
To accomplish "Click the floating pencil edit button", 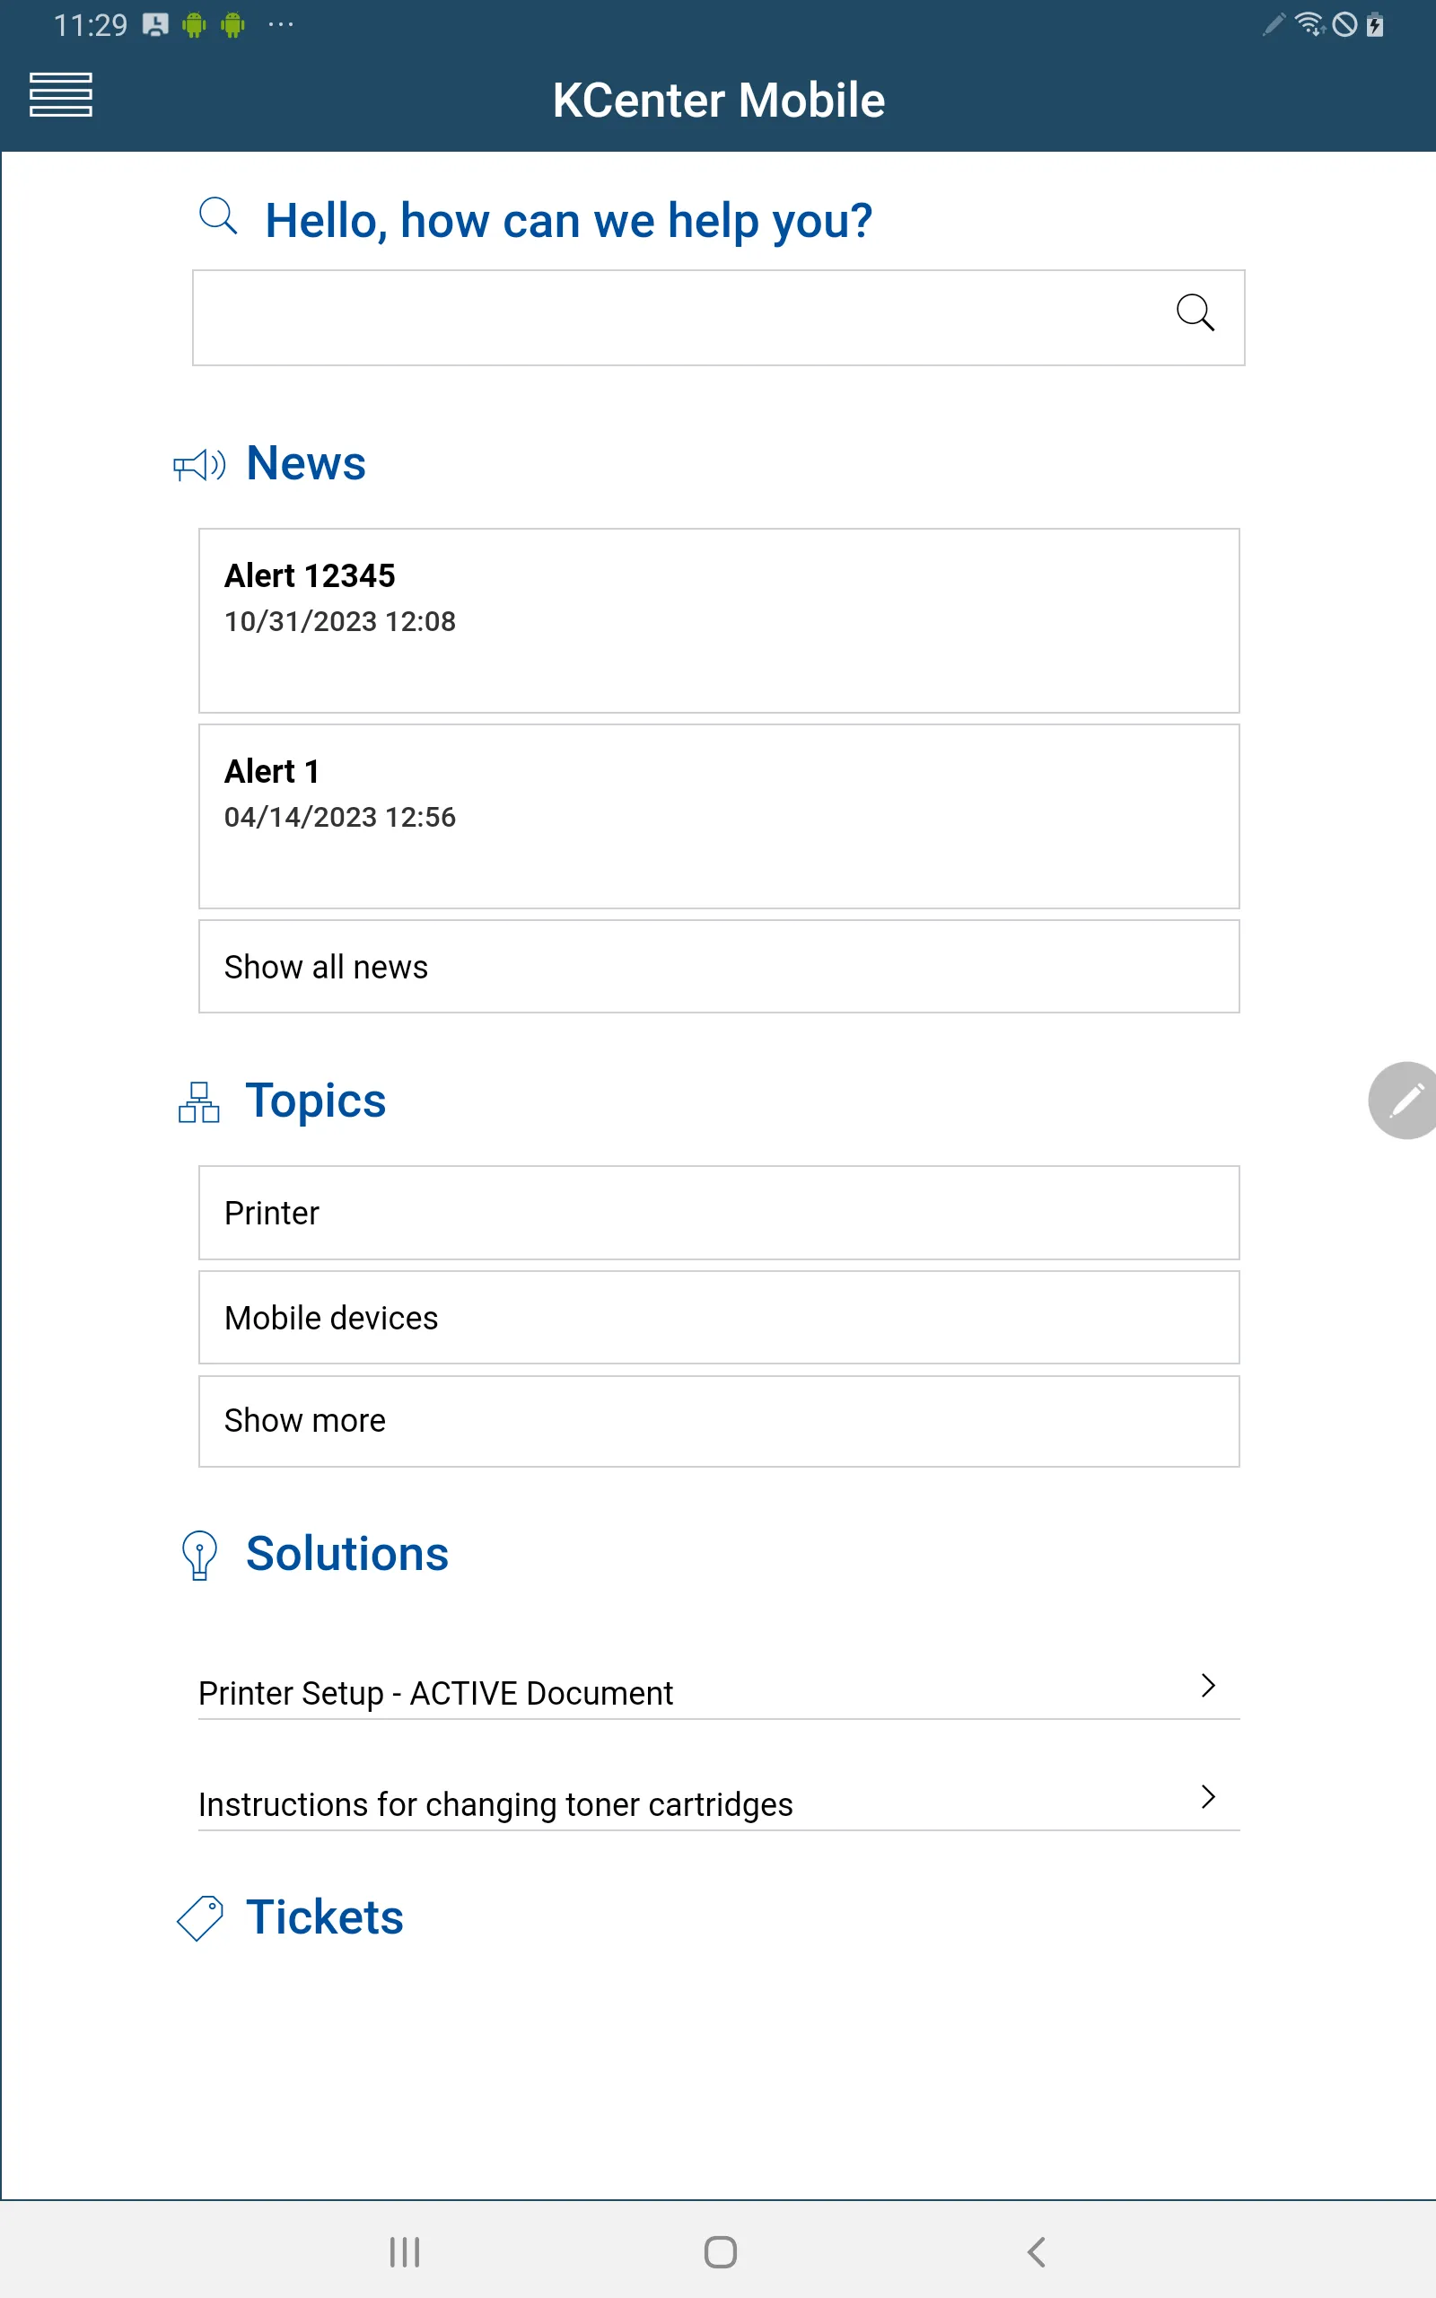I will click(1405, 1101).
